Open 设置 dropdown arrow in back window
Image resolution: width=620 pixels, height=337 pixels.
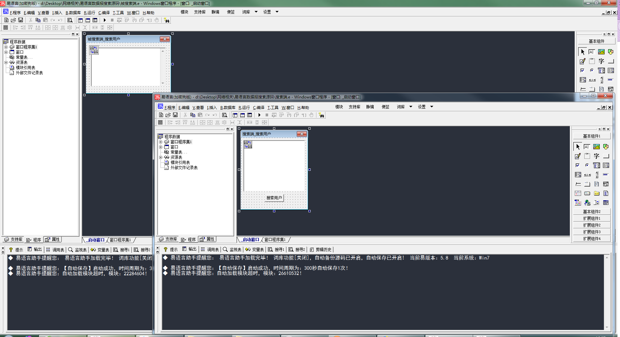(277, 12)
